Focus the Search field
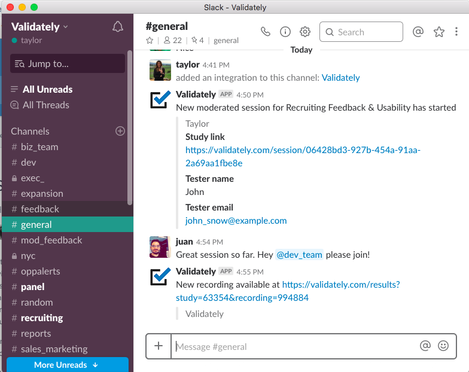 coord(361,32)
